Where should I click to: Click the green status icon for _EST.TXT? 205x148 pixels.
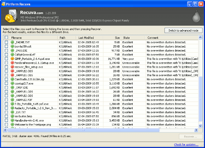(x=12, y=112)
